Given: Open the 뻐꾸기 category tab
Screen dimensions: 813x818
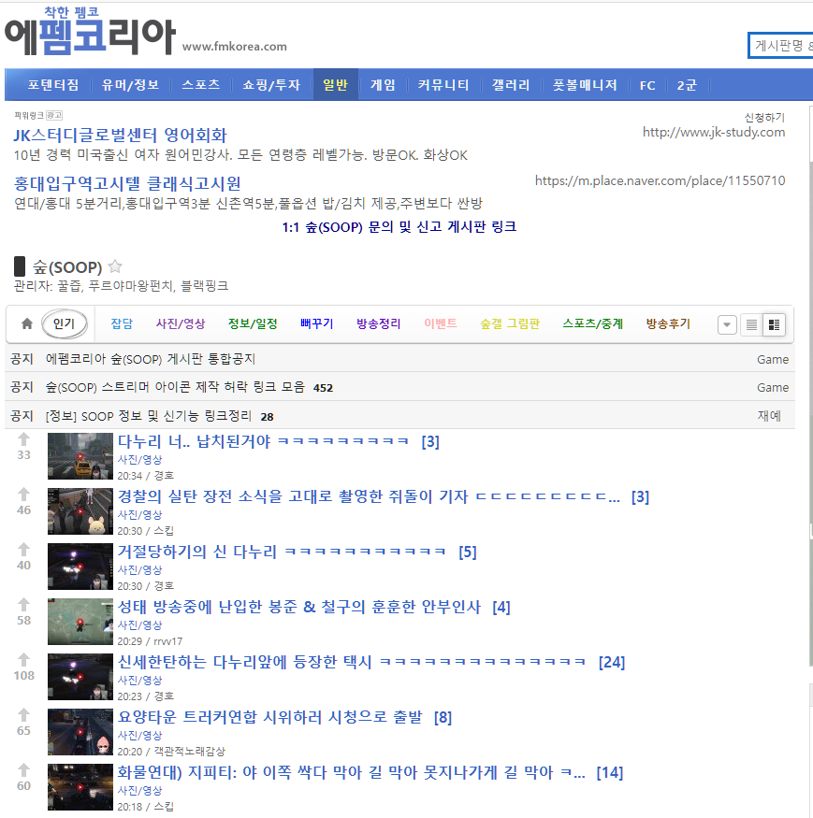Looking at the screenshot, I should 317,324.
